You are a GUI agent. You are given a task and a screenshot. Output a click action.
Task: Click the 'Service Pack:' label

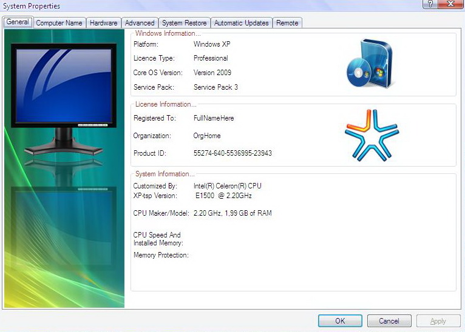pos(154,87)
